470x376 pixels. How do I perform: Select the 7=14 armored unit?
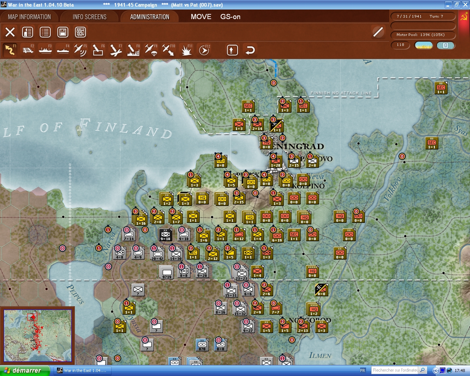click(x=129, y=235)
